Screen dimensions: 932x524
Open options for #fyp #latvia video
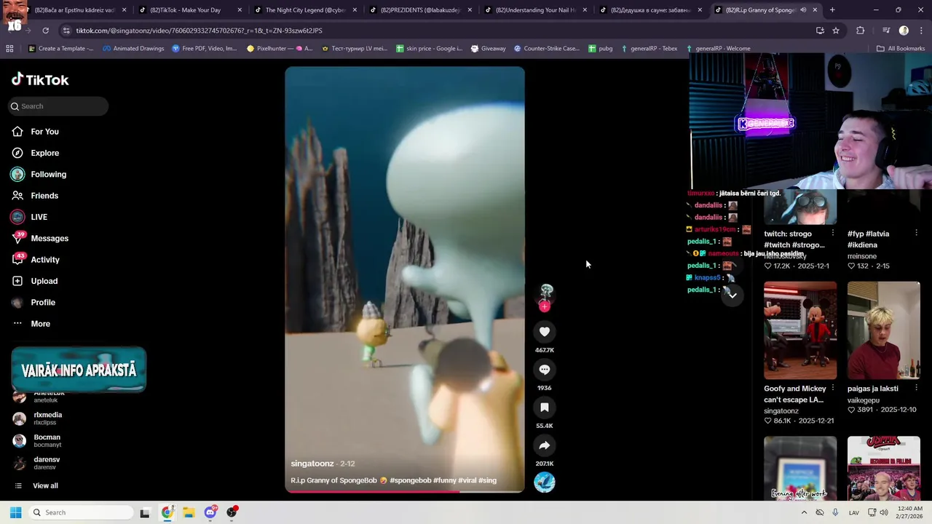click(916, 233)
